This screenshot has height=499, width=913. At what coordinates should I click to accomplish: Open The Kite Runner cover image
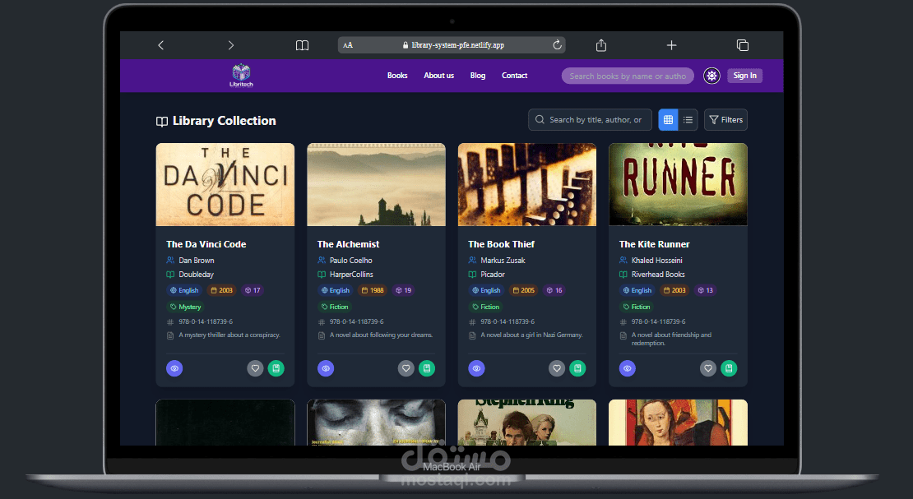click(678, 185)
